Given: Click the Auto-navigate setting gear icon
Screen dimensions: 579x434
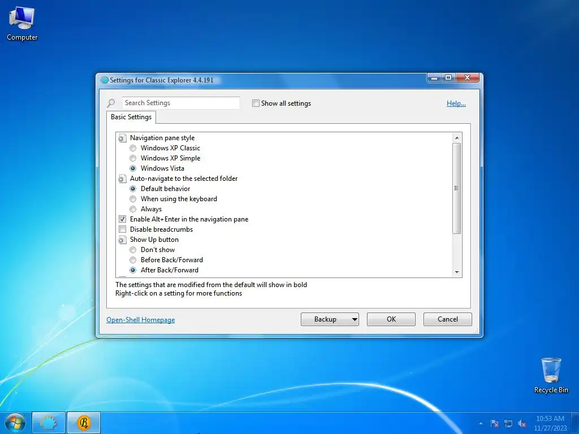Looking at the screenshot, I should (122, 179).
